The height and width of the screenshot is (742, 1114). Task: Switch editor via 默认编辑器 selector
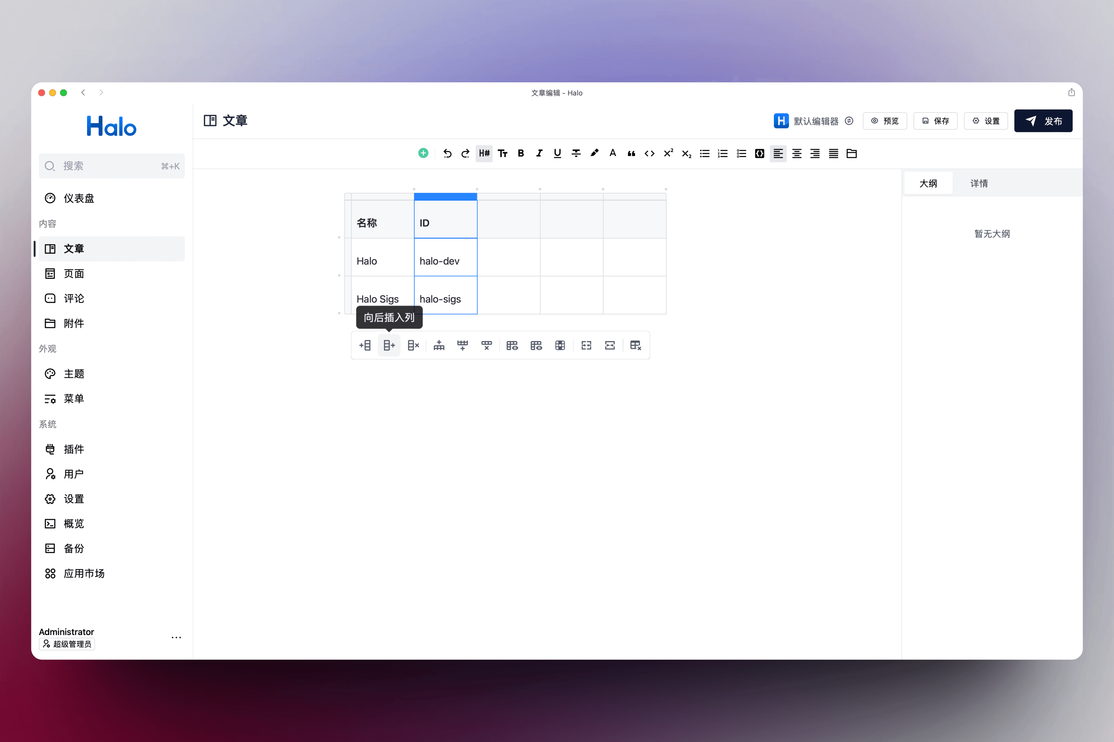click(x=814, y=121)
